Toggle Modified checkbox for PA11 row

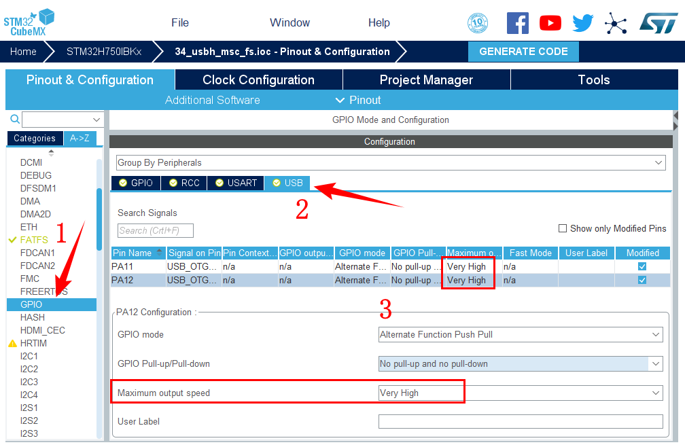[642, 267]
